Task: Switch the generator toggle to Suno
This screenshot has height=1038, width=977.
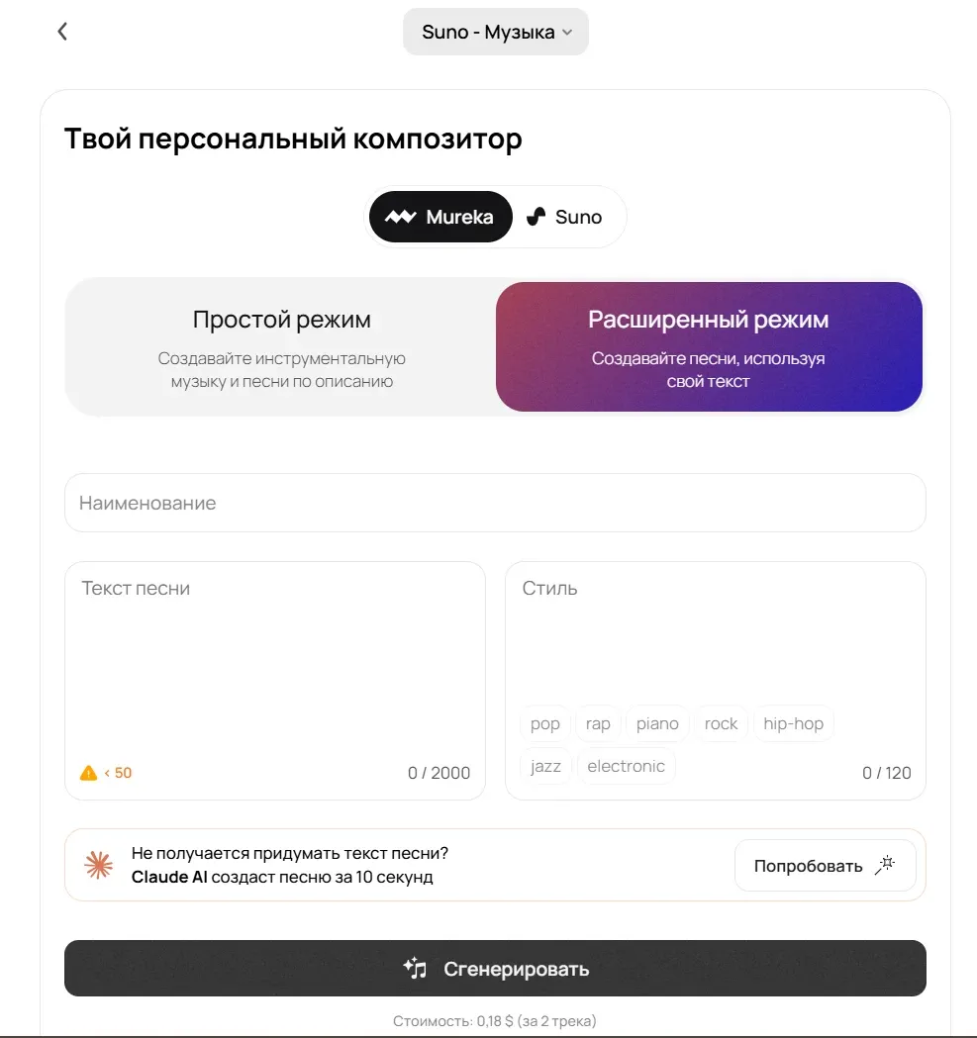Action: coord(565,217)
